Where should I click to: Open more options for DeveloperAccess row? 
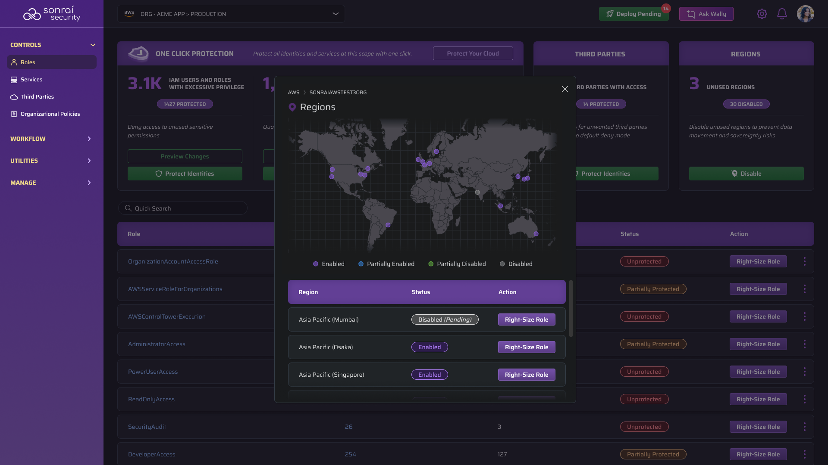coord(805,454)
